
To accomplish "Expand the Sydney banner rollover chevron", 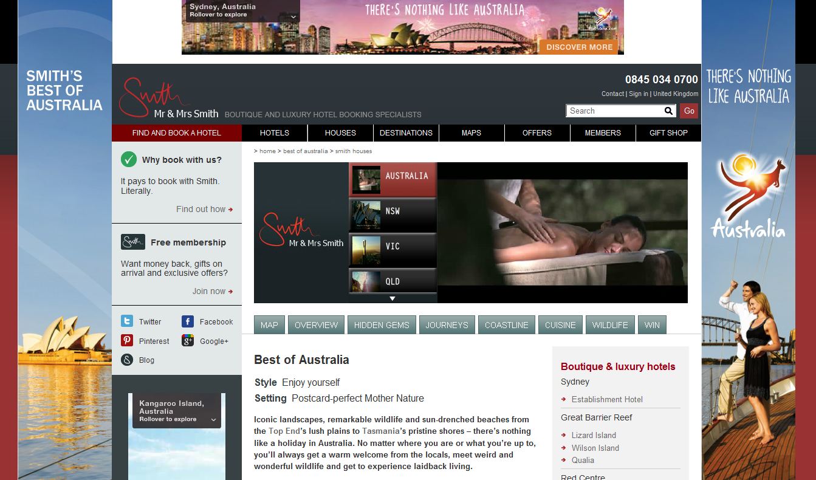I will [x=293, y=17].
